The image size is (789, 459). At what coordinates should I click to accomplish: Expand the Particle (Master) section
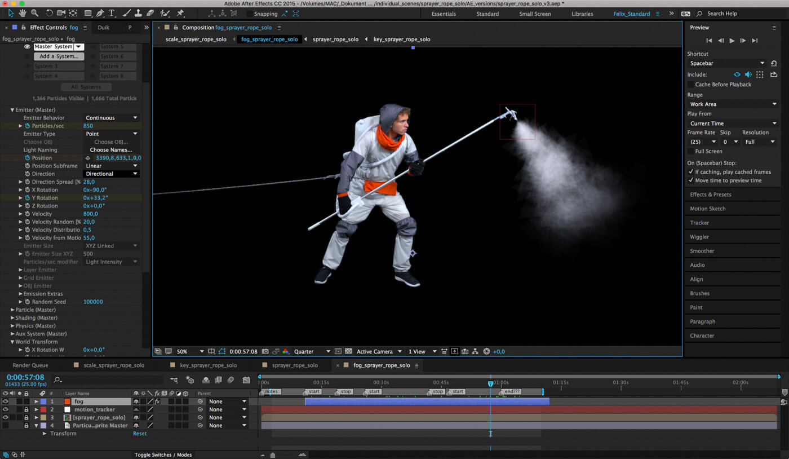[x=12, y=310]
